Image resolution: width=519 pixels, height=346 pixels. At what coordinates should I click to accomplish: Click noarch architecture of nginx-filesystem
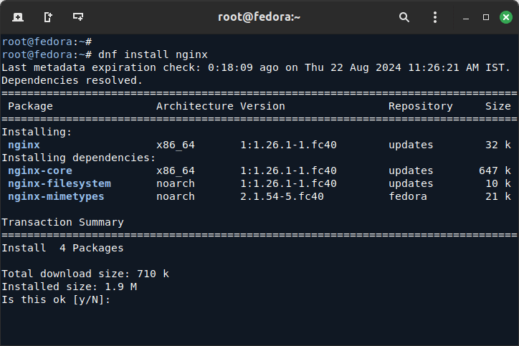coord(176,183)
